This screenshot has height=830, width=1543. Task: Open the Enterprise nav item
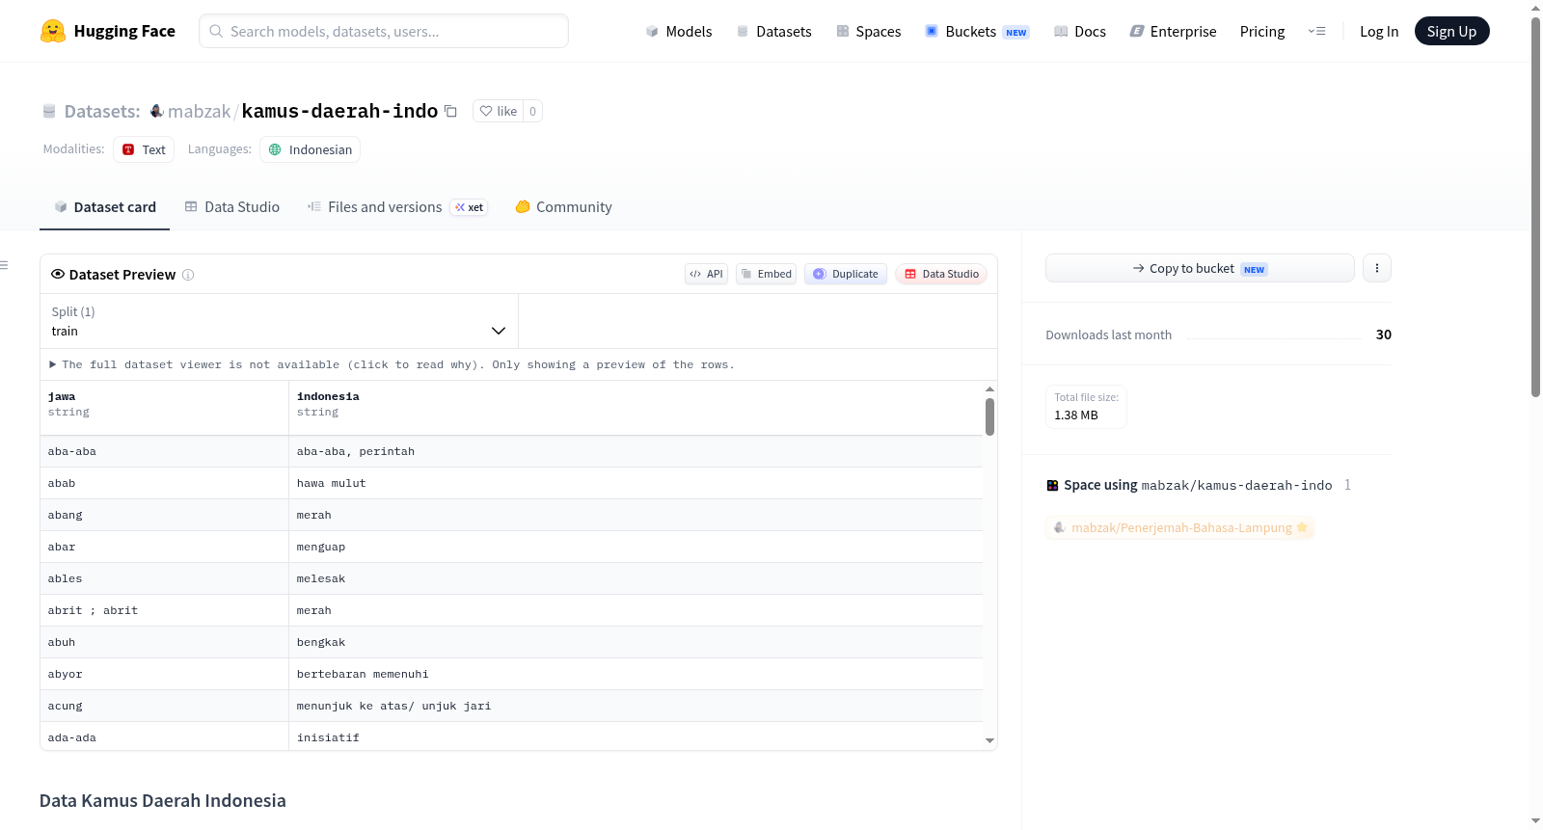point(1173,31)
